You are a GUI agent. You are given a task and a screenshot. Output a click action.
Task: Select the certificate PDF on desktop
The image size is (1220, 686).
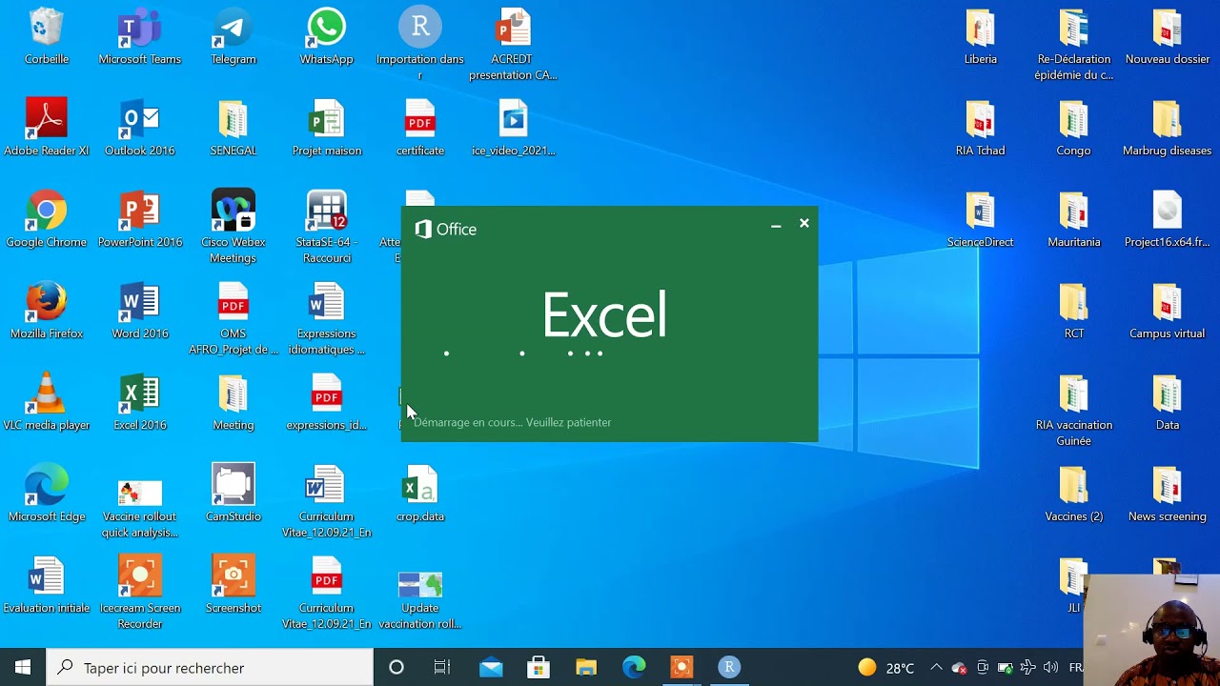point(420,128)
